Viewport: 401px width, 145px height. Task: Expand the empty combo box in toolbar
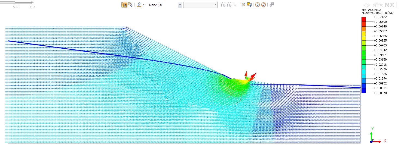point(215,5)
